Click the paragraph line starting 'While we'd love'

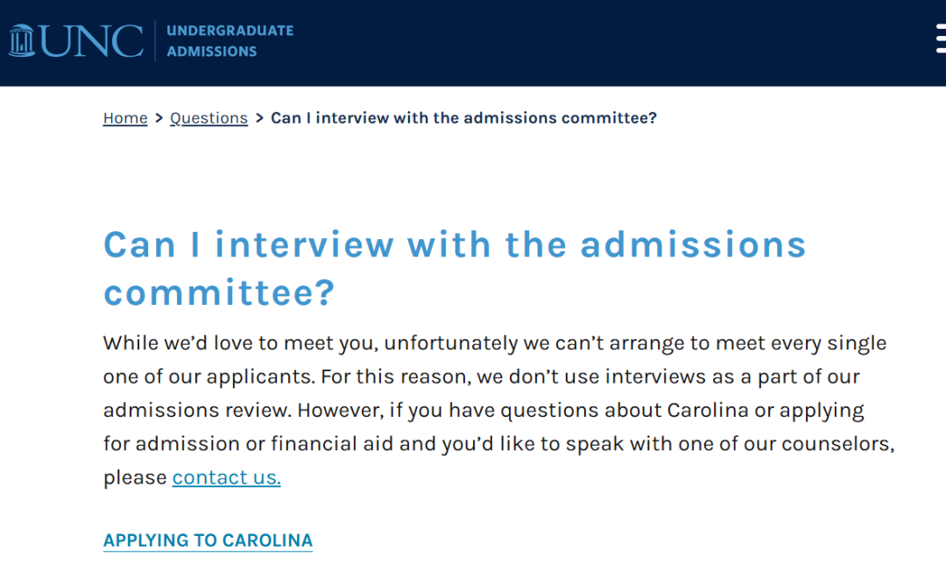[495, 343]
